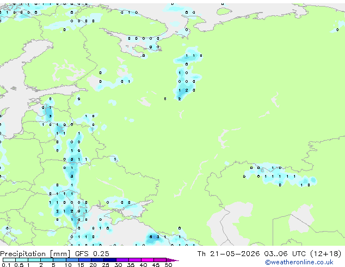
Task: Choose the legend swatch between 20 and 25
Action: coord(97,260)
